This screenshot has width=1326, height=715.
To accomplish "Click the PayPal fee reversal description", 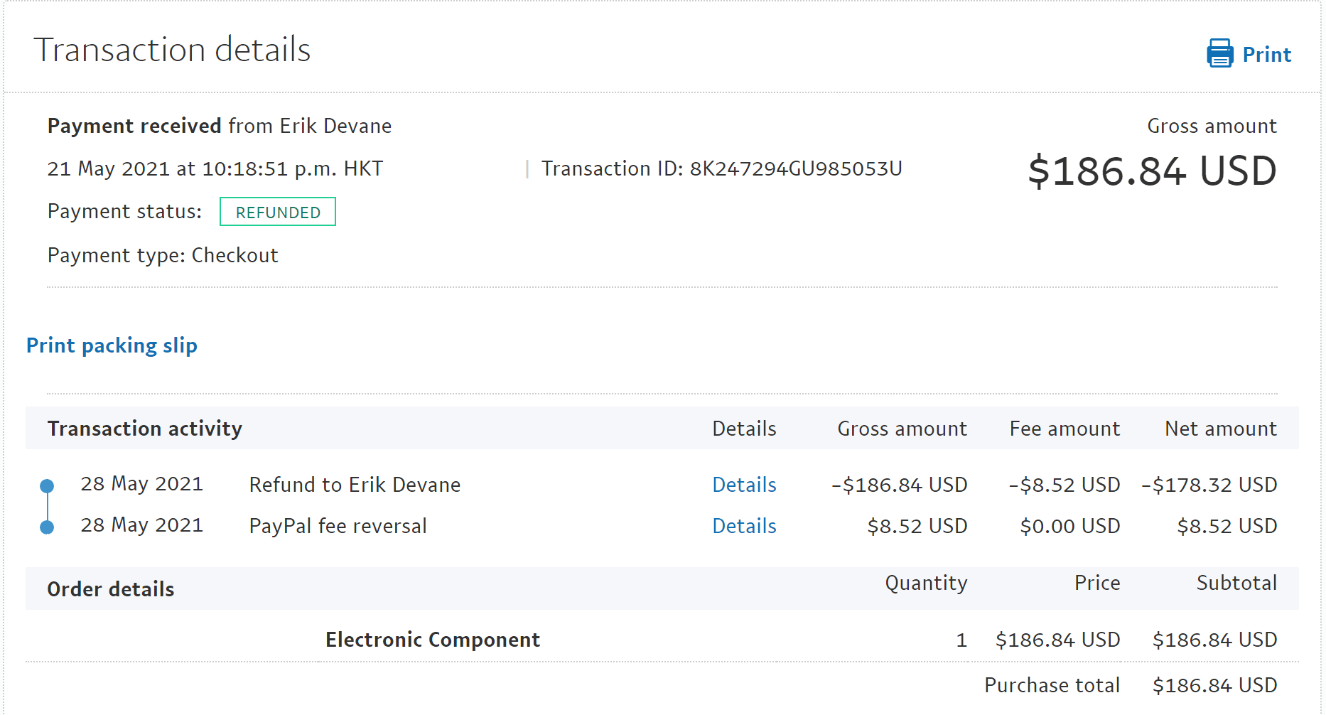I will click(338, 526).
